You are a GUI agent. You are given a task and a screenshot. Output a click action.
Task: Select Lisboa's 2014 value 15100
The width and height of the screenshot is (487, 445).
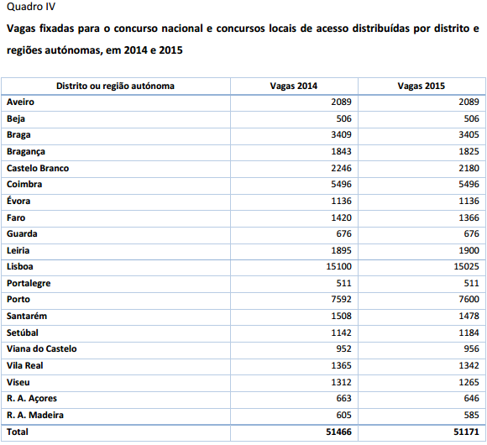click(x=339, y=266)
